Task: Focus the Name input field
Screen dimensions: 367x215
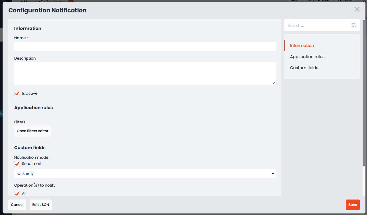Action: [145, 46]
